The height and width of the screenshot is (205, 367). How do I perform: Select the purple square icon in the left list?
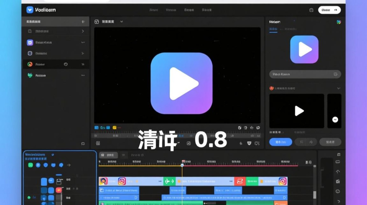30,42
